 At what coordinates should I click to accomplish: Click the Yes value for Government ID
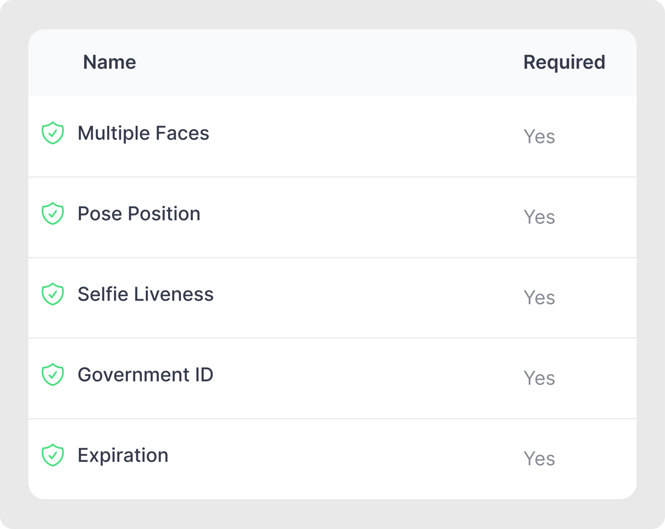tap(539, 378)
